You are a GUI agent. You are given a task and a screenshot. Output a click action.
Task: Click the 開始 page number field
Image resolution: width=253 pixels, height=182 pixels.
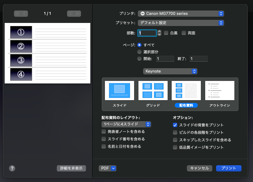165,59
